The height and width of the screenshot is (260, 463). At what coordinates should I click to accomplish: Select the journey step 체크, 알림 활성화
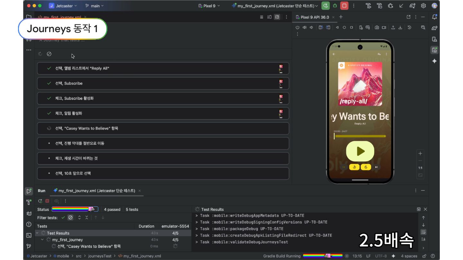[x=163, y=113]
